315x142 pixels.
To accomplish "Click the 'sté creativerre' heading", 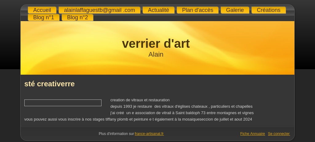I will click(50, 84).
